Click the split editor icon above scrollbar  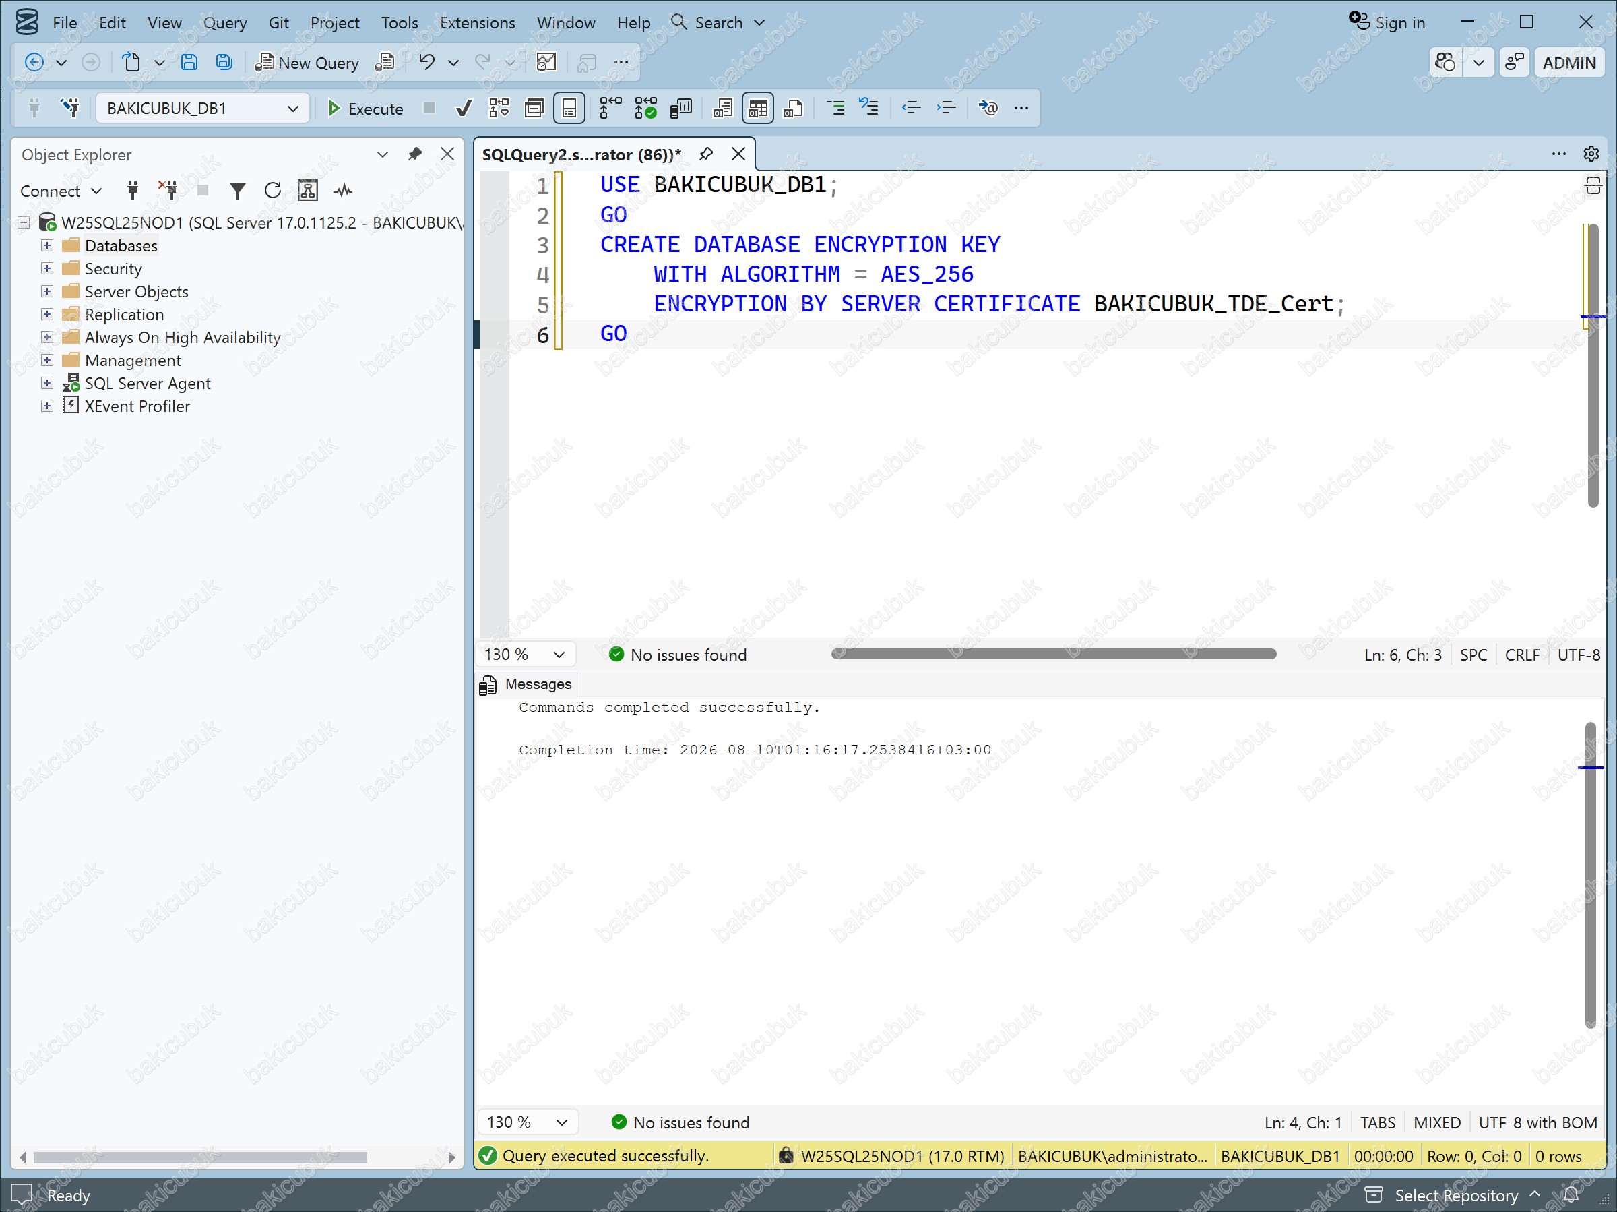click(1593, 186)
